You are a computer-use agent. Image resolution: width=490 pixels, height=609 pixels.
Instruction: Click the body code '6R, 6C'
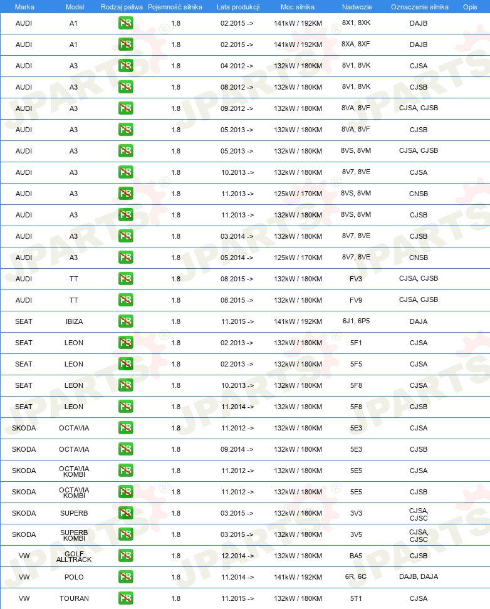coord(356,577)
